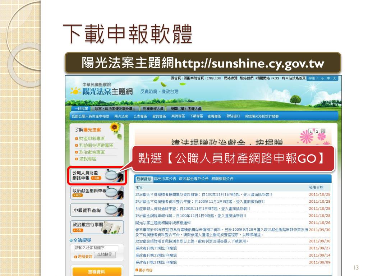The height and width of the screenshot is (276, 368).
Task: Select the 陽光法案公告 news tab
Action: pos(165,179)
